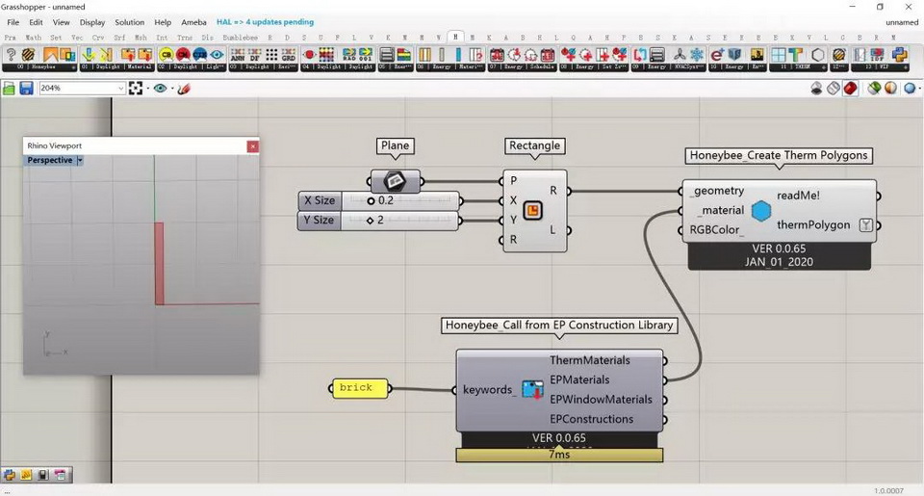Click the Python icon in the WIP toolbar group
Image resolution: width=924 pixels, height=496 pixels.
(900, 56)
